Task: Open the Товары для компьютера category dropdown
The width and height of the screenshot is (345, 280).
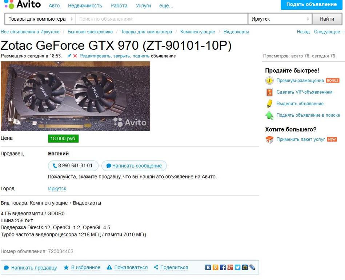Action: point(40,19)
